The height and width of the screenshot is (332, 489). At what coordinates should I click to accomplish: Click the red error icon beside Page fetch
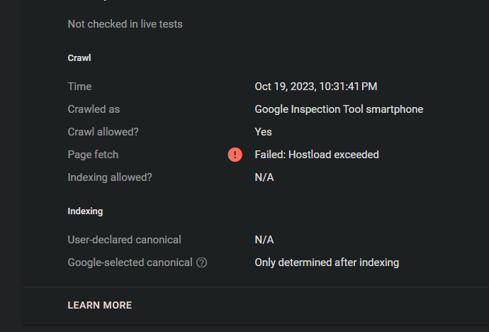(x=235, y=155)
